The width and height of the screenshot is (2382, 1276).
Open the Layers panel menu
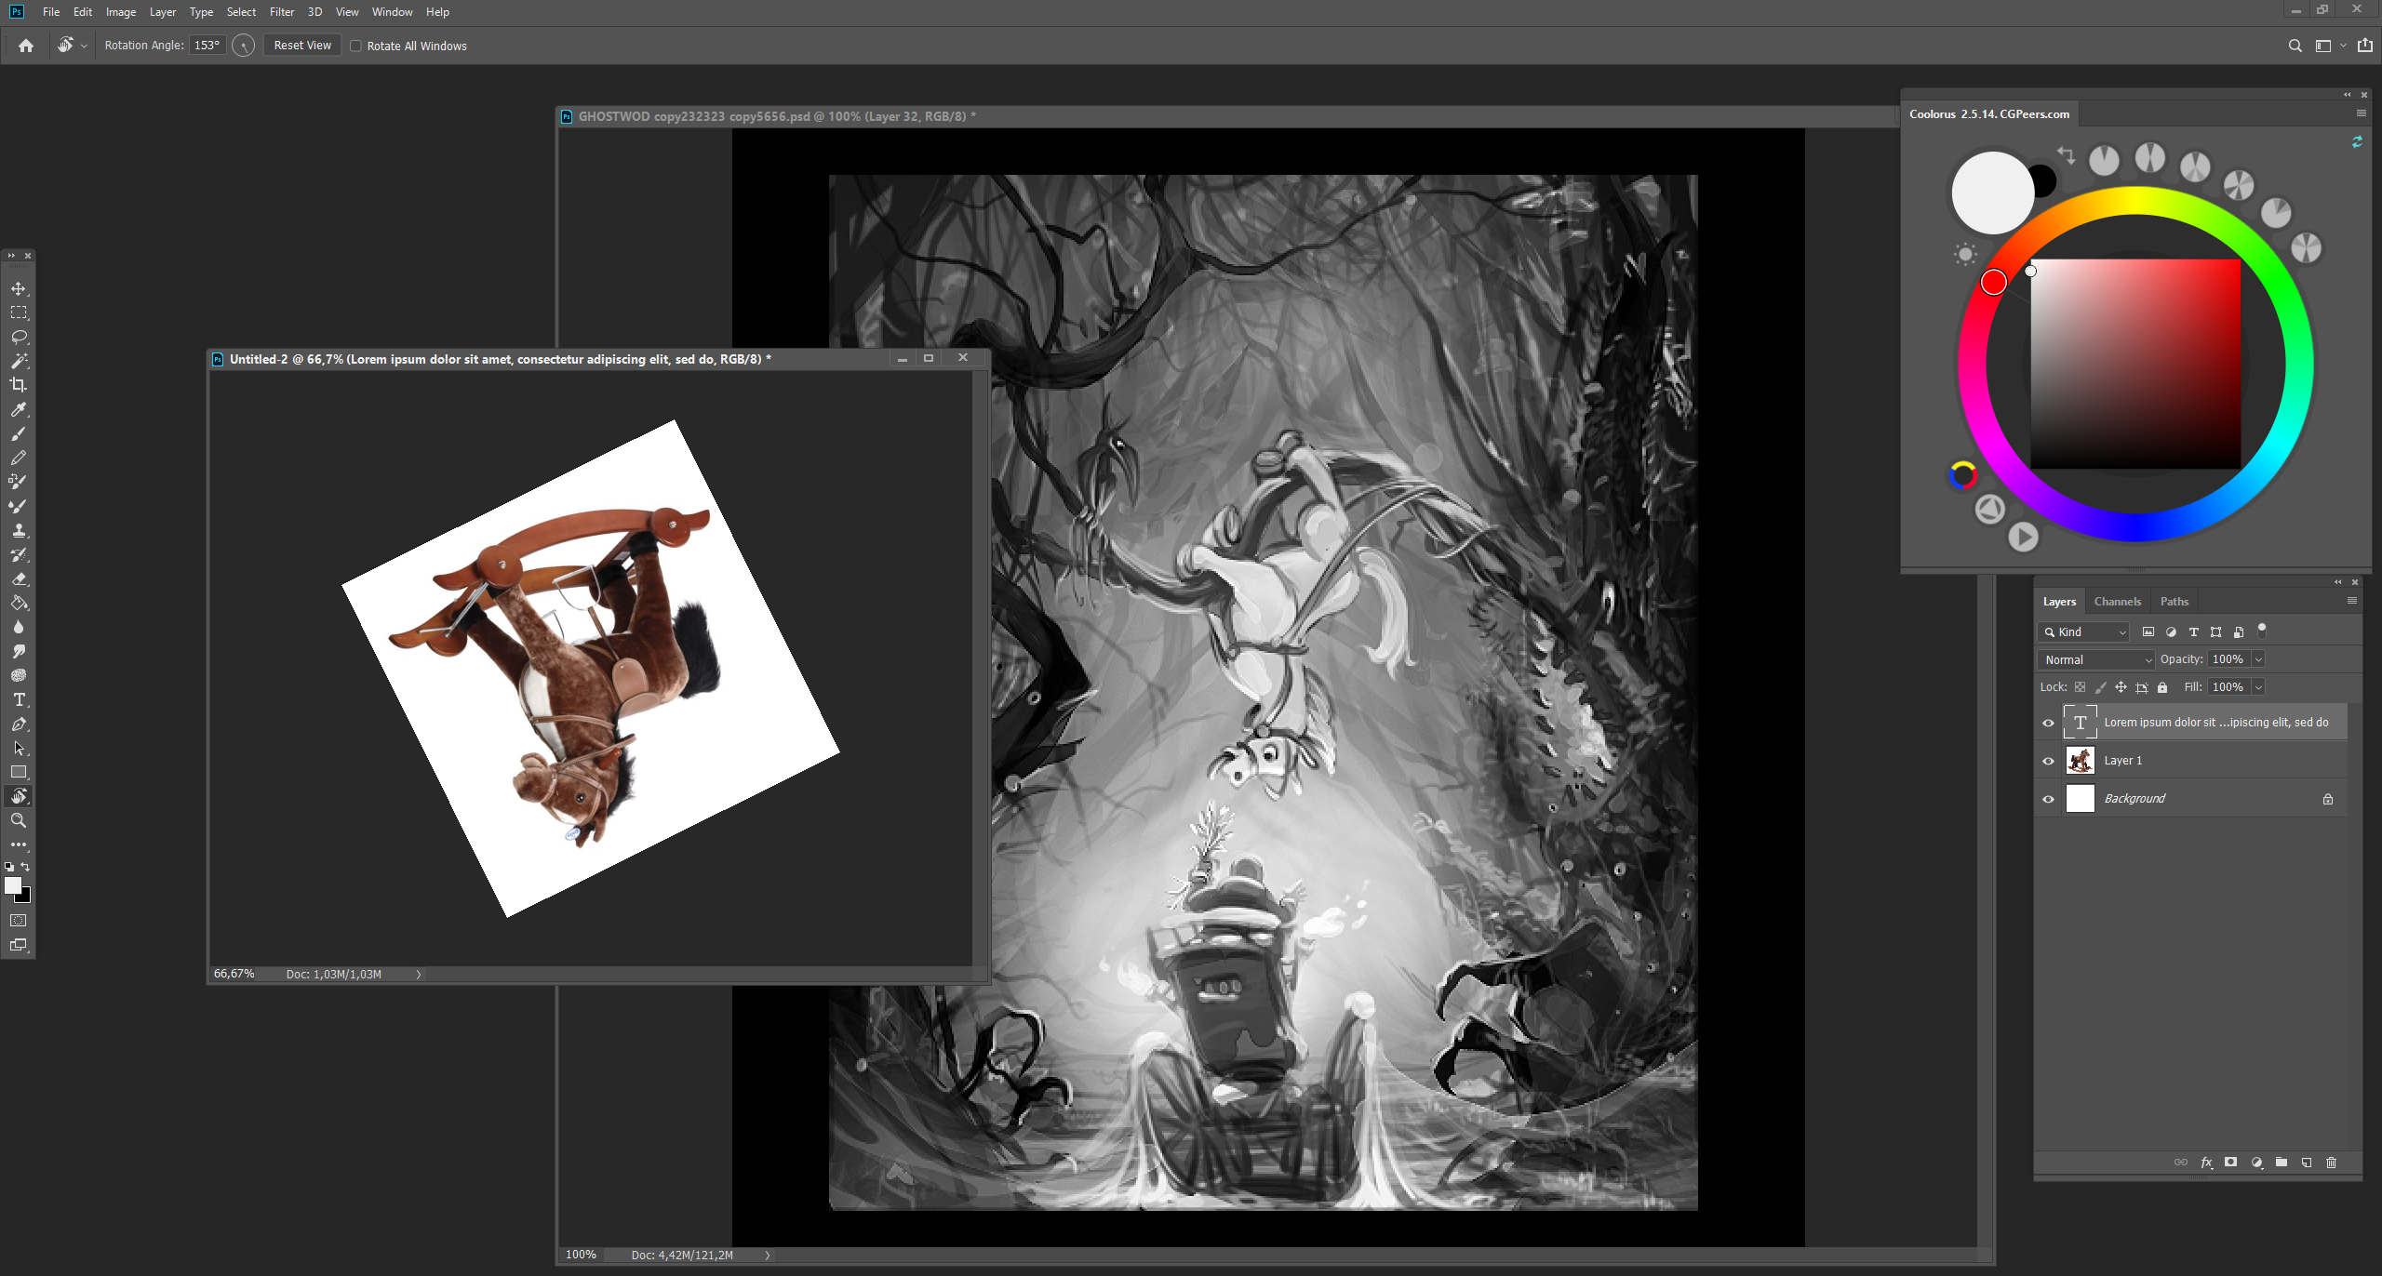2352,601
